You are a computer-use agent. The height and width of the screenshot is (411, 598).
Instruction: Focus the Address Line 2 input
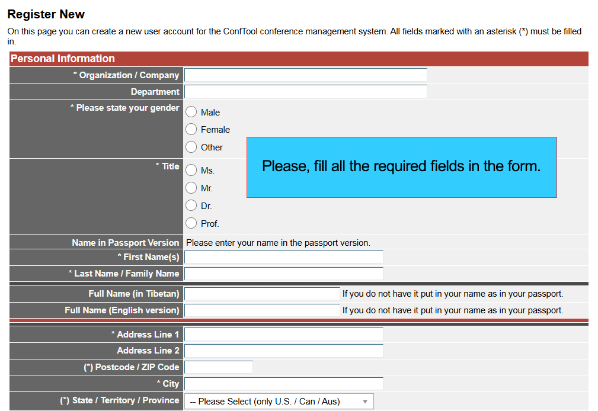[x=283, y=351]
